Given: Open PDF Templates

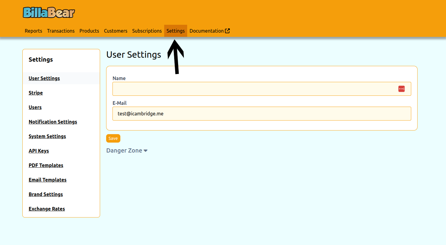Looking at the screenshot, I should point(46,165).
